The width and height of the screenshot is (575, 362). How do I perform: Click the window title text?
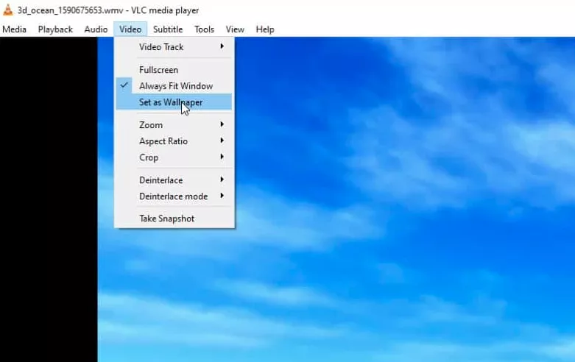(x=108, y=10)
